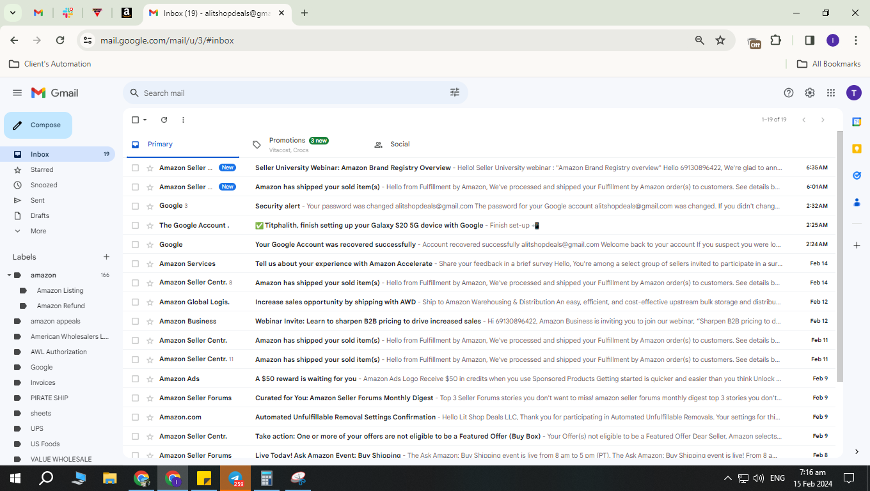Screen dimensions: 870x491
Task: Open All Bookmarks folder
Action: click(829, 64)
